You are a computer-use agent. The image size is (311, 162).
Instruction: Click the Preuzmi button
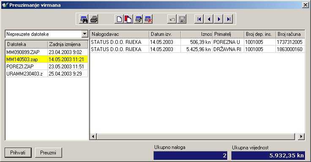click(49, 153)
